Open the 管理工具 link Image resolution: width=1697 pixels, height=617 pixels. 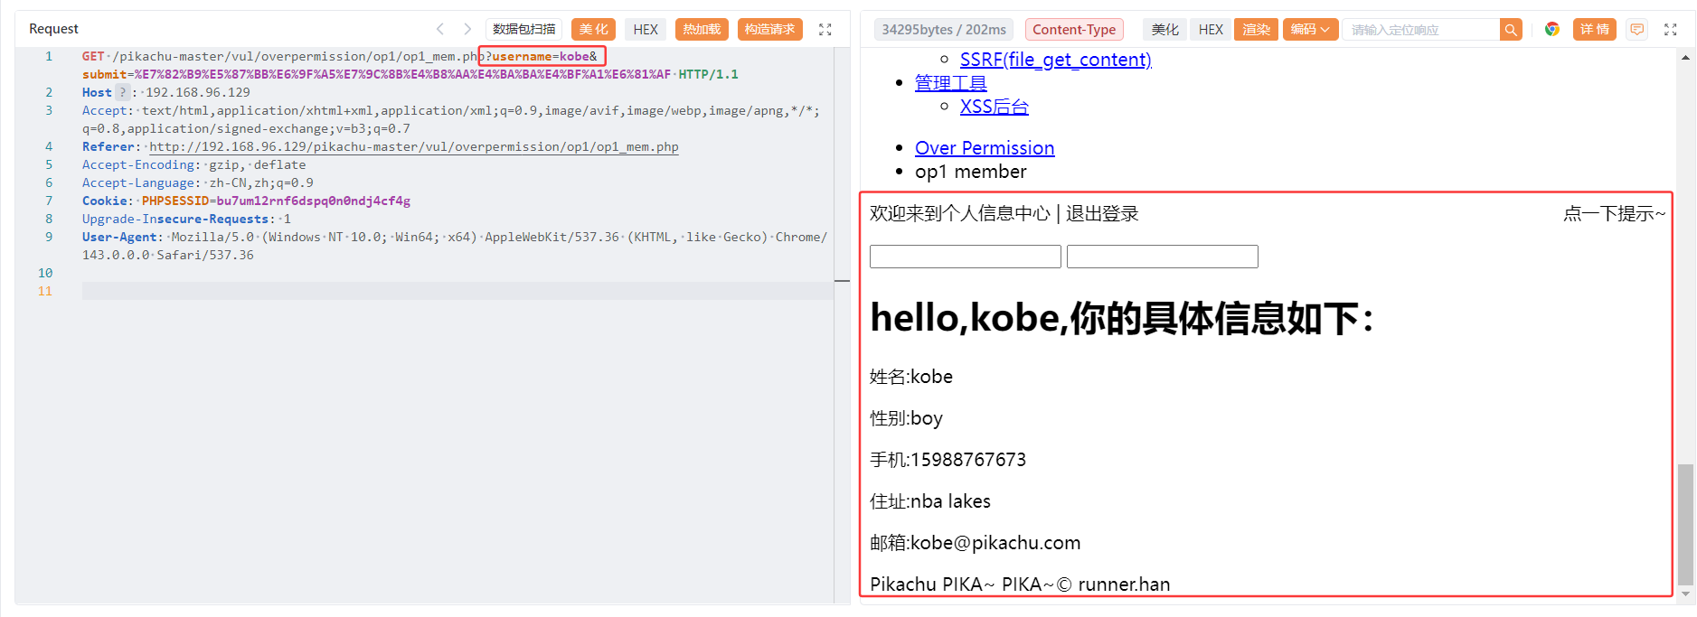951,83
